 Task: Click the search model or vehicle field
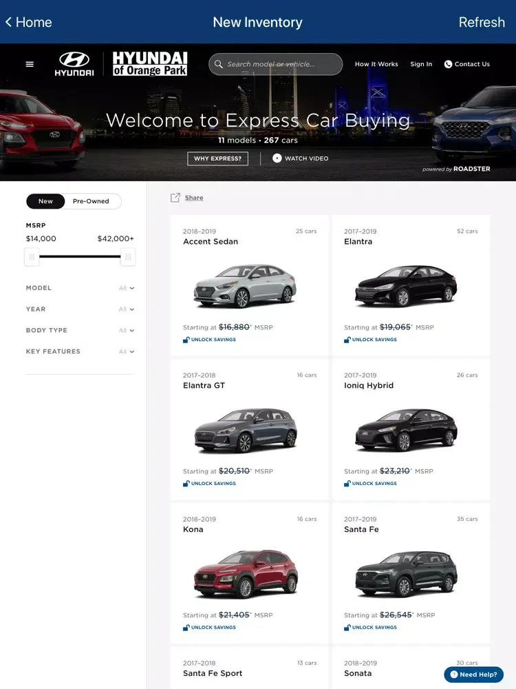pos(276,64)
